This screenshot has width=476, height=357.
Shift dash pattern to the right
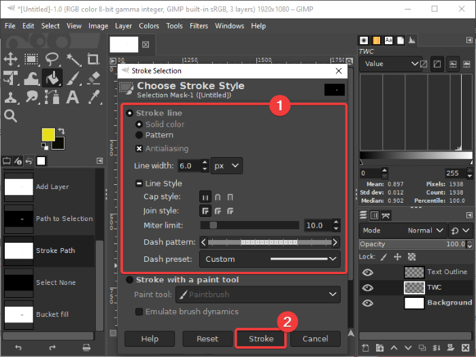point(335,242)
